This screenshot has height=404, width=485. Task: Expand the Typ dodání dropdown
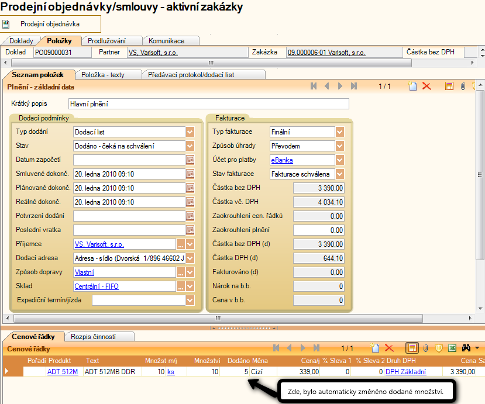pyautogui.click(x=190, y=132)
